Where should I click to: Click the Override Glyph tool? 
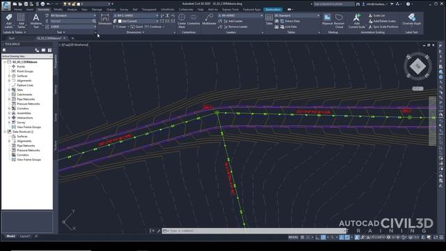[x=412, y=20]
